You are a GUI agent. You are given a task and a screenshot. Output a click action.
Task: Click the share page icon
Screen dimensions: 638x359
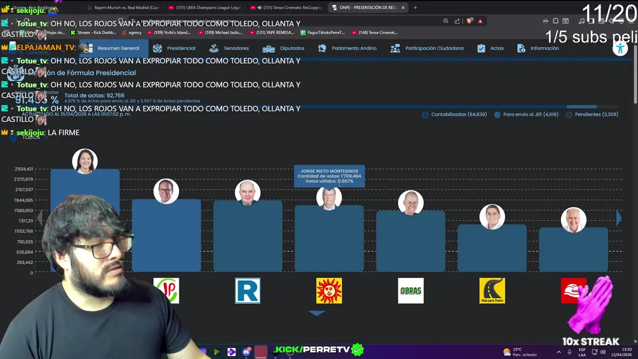[x=457, y=21]
